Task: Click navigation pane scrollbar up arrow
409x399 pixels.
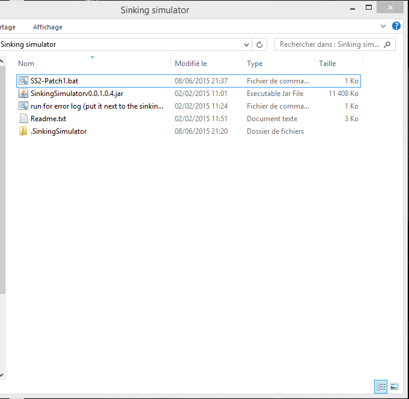Action: [2, 62]
